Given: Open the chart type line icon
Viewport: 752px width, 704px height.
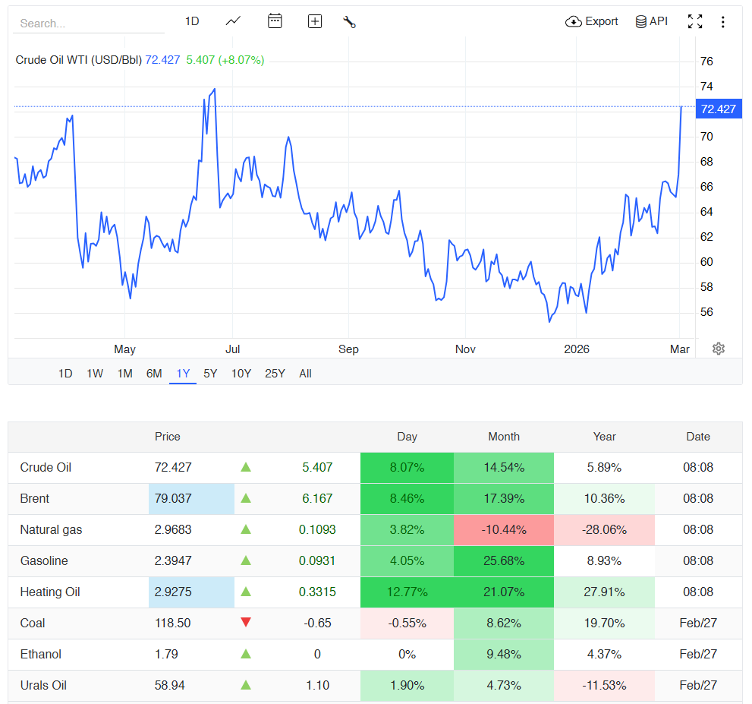Looking at the screenshot, I should [233, 21].
